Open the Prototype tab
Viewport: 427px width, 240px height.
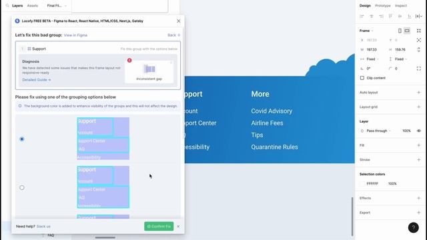pyautogui.click(x=382, y=5)
